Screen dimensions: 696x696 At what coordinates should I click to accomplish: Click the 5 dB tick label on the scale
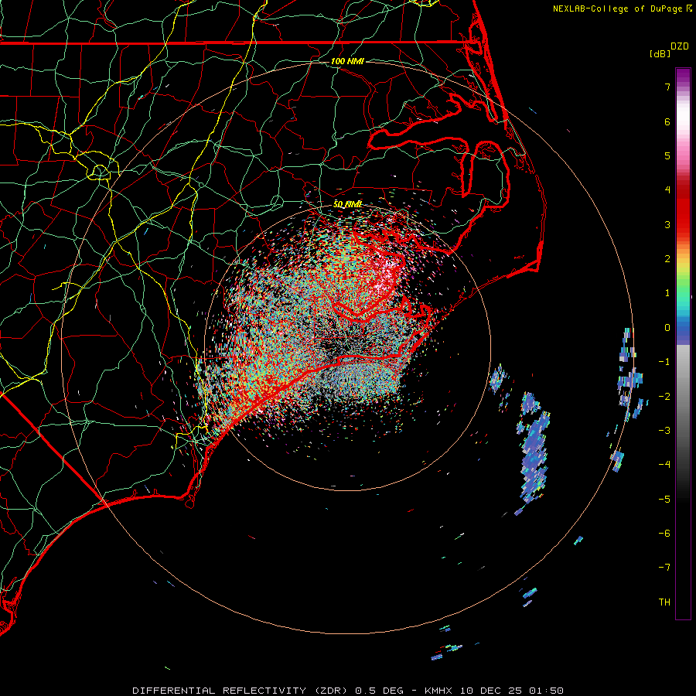[x=667, y=155]
